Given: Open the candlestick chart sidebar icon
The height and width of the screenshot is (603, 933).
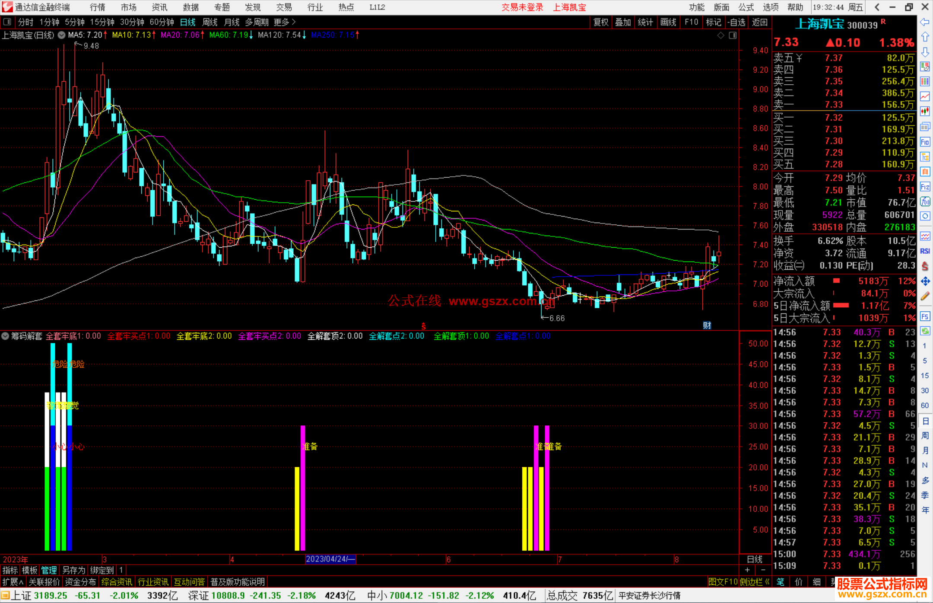Looking at the screenshot, I should [x=925, y=112].
